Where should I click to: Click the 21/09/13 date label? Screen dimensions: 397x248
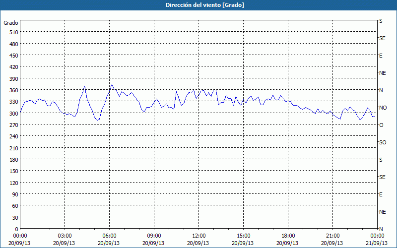[x=377, y=243]
